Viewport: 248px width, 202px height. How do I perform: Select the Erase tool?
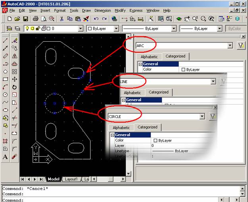[14, 41]
